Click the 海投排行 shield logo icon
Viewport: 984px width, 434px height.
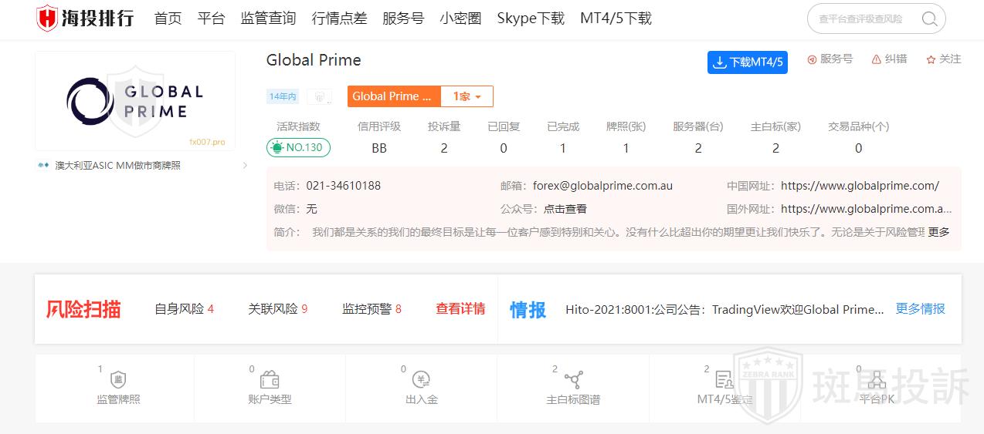(47, 18)
